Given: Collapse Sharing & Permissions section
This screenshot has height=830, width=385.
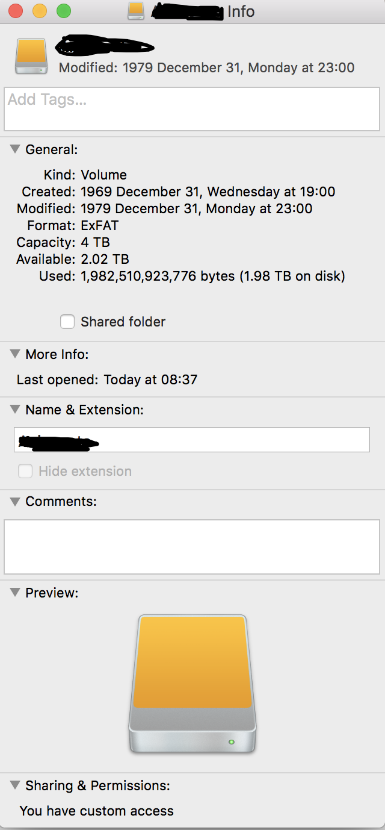Looking at the screenshot, I should [x=16, y=785].
